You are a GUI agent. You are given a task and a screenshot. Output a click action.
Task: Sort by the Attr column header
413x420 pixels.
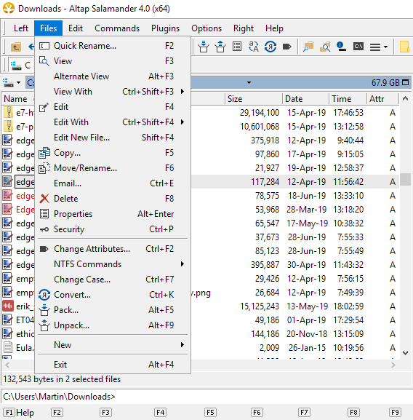(x=382, y=99)
